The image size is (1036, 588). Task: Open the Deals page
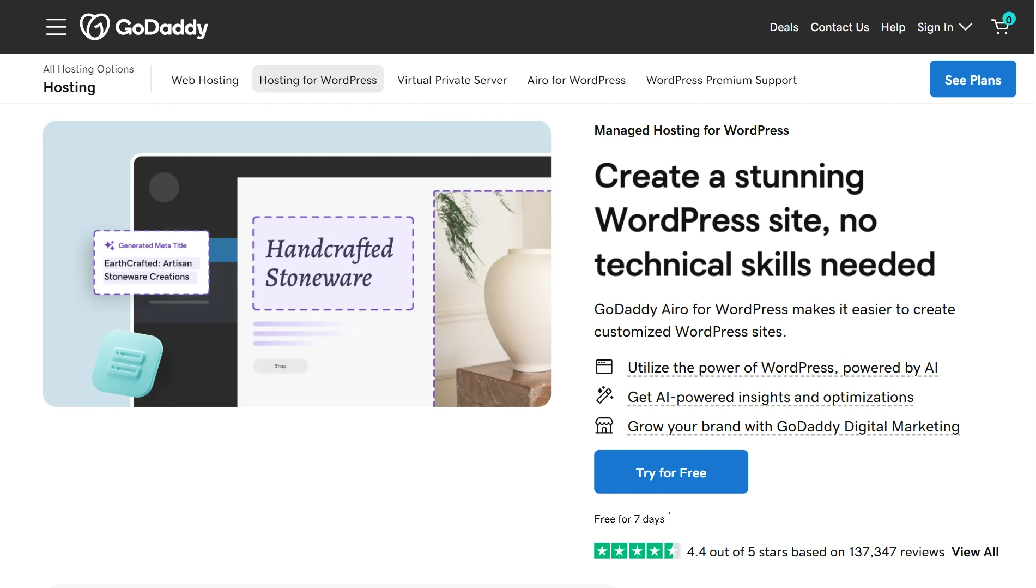(x=784, y=27)
